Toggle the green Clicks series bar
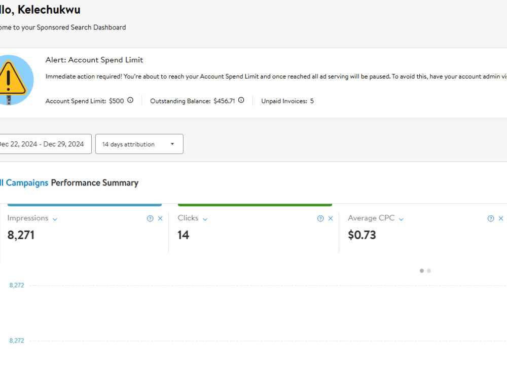Viewport: 507px width, 380px height. (x=255, y=205)
